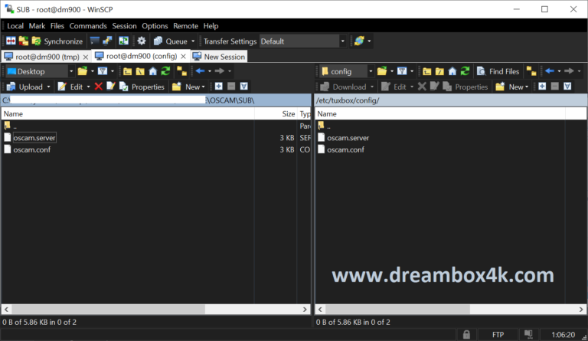
Task: Click the Synchronize Browsing icon beside Synchronize
Action: coord(23,41)
